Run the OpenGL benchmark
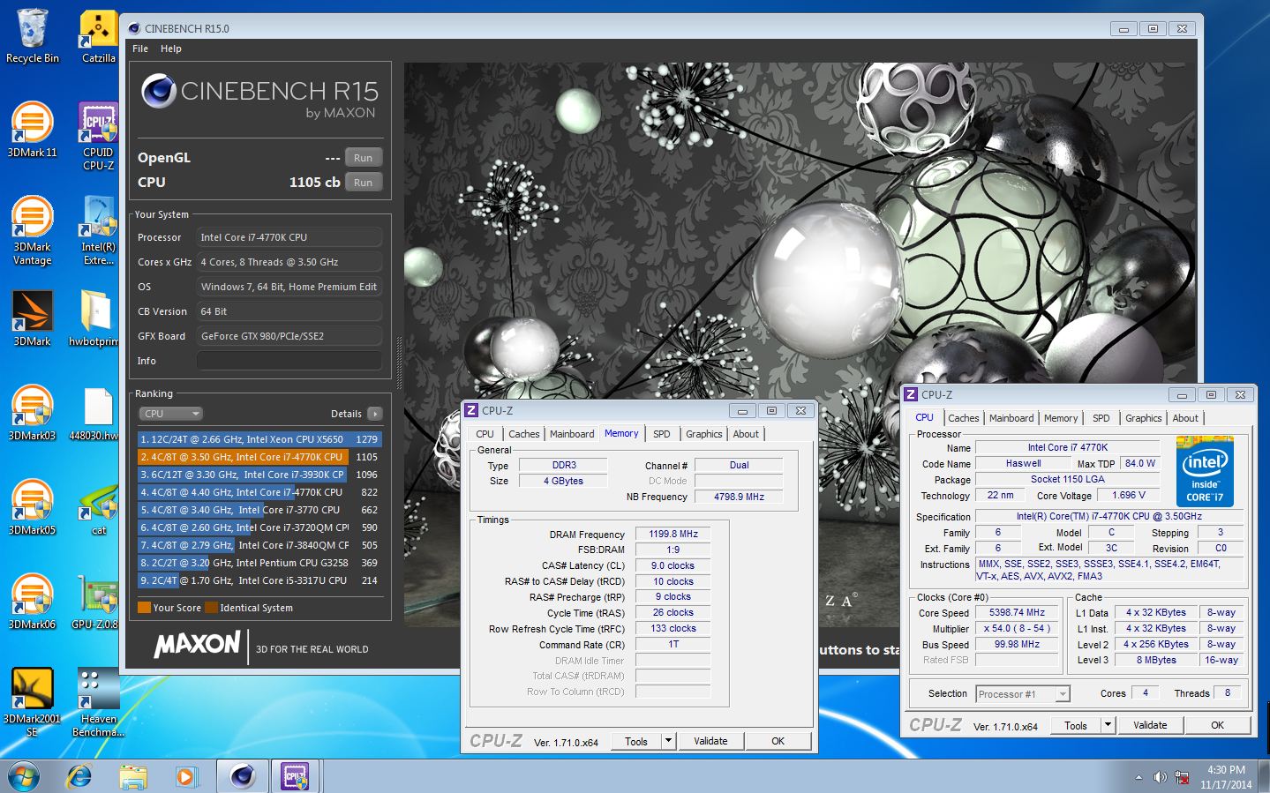 pyautogui.click(x=364, y=158)
